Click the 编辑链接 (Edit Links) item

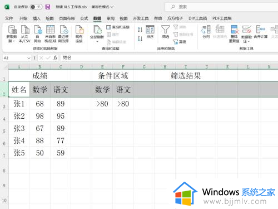tap(117, 42)
